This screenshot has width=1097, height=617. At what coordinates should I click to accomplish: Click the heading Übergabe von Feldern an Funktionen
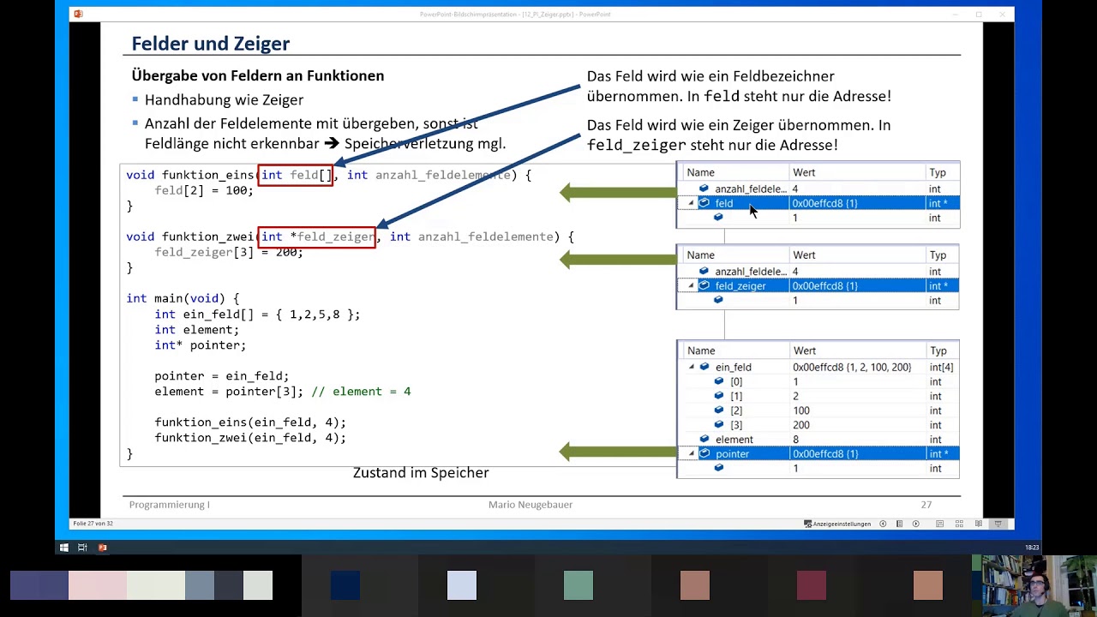pyautogui.click(x=258, y=75)
